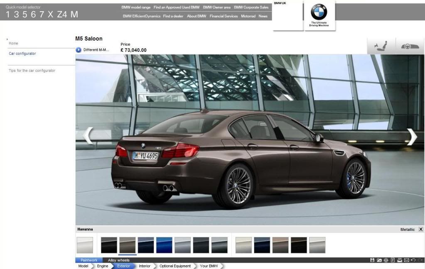Go to Financial Services
This screenshot has width=425, height=269.
coord(224,16)
